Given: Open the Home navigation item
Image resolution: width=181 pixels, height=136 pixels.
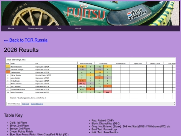Looking at the screenshot, I should click(11, 29).
